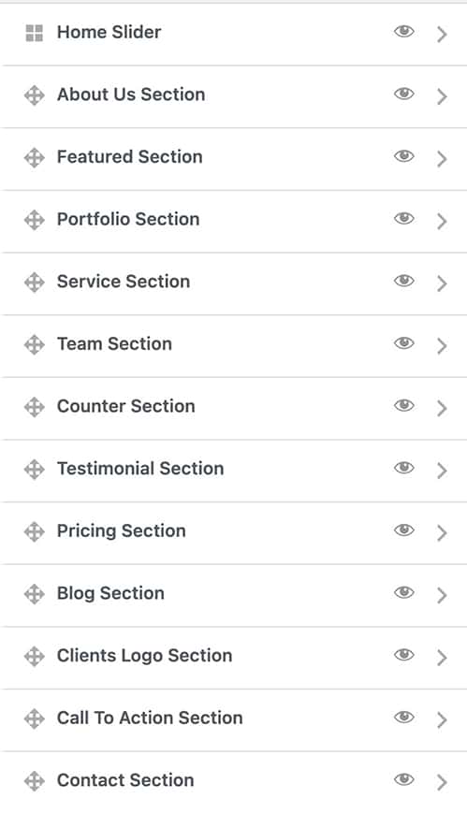
Task: Hide the Home Slider using its eye icon
Action: point(403,32)
